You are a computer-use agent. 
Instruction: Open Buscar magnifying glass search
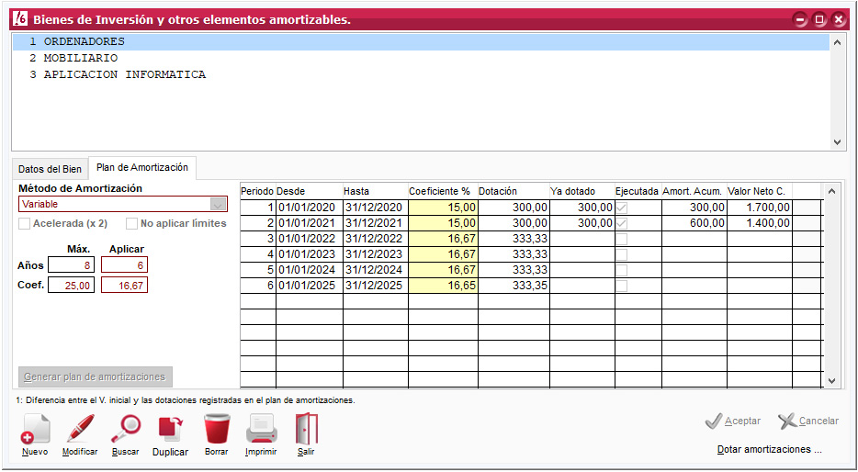[126, 430]
